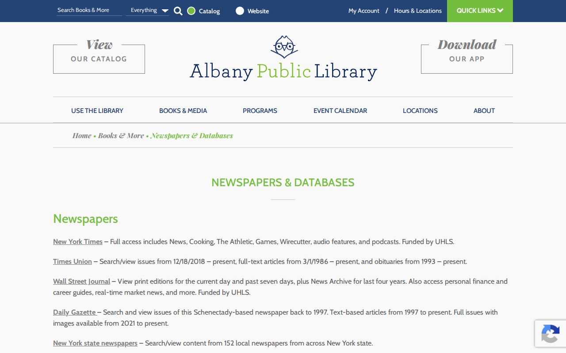
Task: Open the Books & Media menu
Action: coord(183,111)
